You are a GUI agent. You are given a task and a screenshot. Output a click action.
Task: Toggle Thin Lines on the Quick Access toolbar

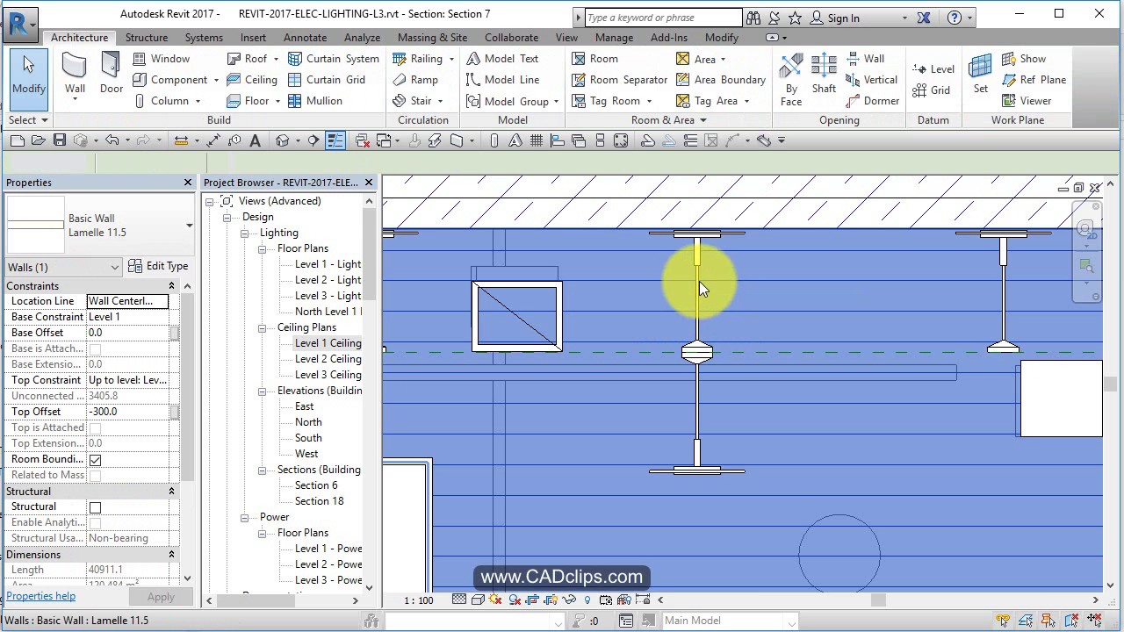[x=335, y=140]
